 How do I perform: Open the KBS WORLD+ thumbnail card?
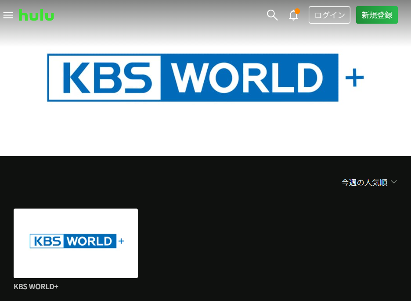pyautogui.click(x=76, y=243)
